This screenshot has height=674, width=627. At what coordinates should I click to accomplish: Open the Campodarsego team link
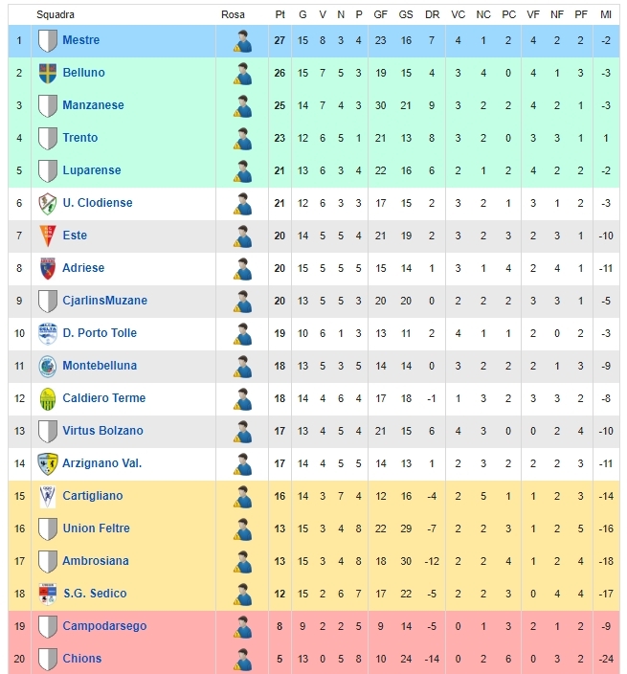(x=104, y=626)
